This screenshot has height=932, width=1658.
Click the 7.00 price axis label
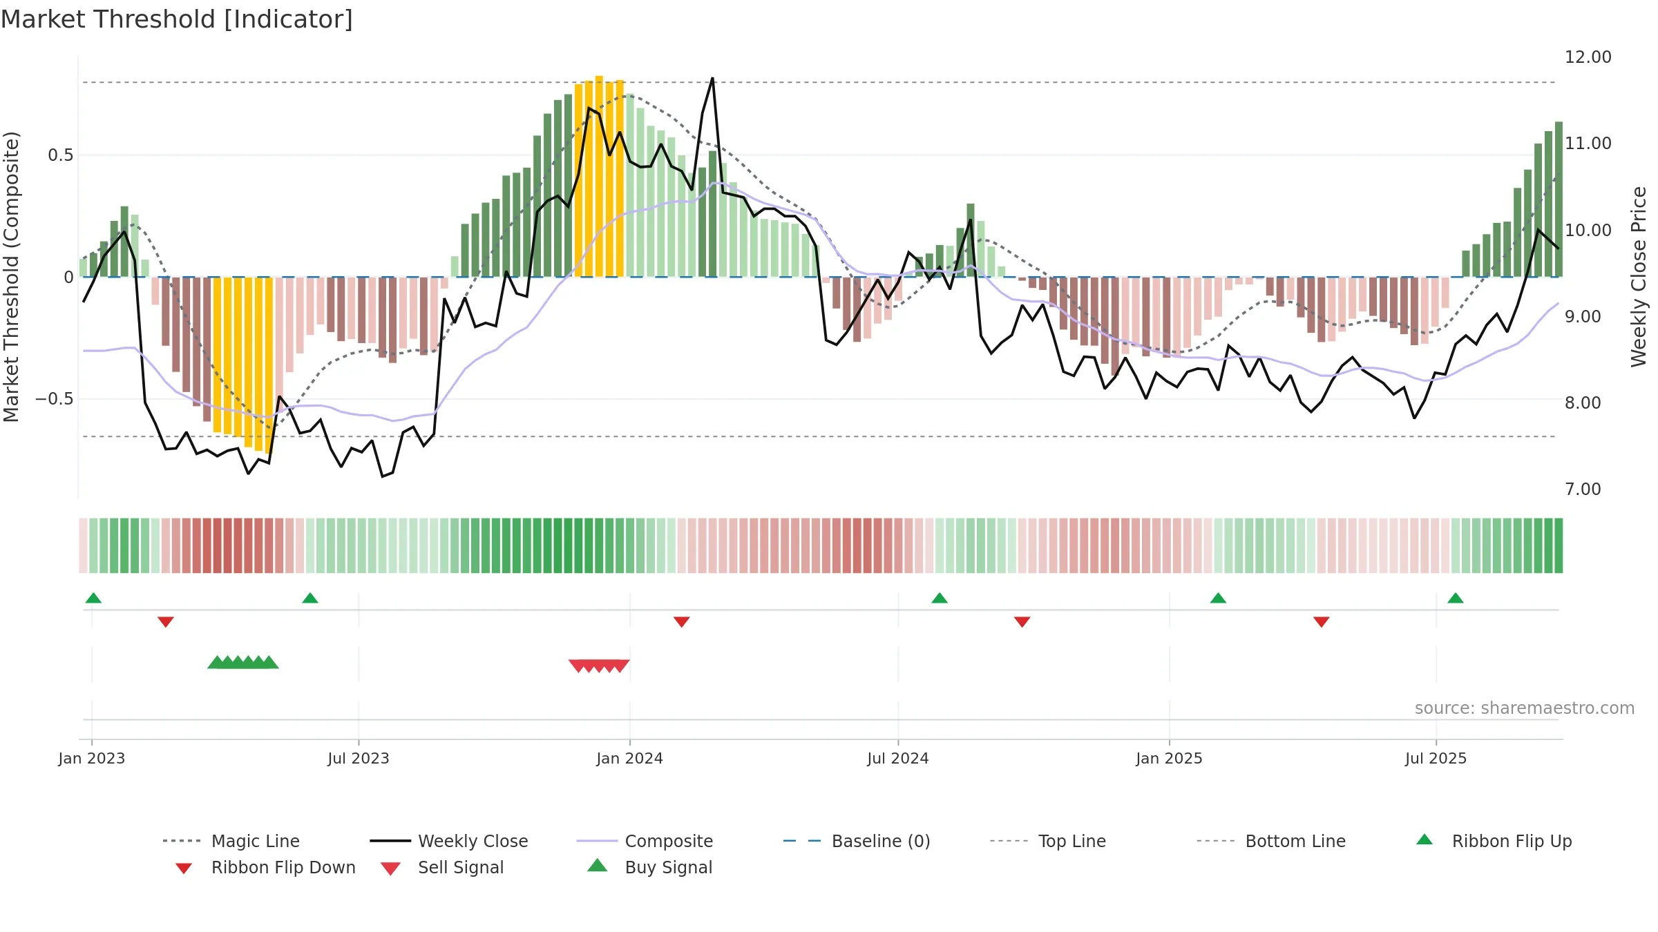[x=1583, y=489]
